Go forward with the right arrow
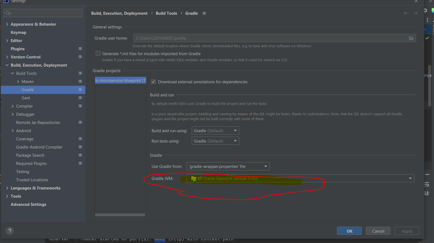The height and width of the screenshot is (243, 434). tap(415, 13)
